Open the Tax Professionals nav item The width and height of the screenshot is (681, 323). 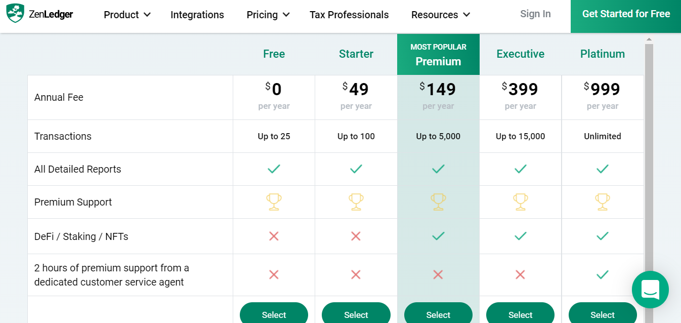pyautogui.click(x=349, y=15)
